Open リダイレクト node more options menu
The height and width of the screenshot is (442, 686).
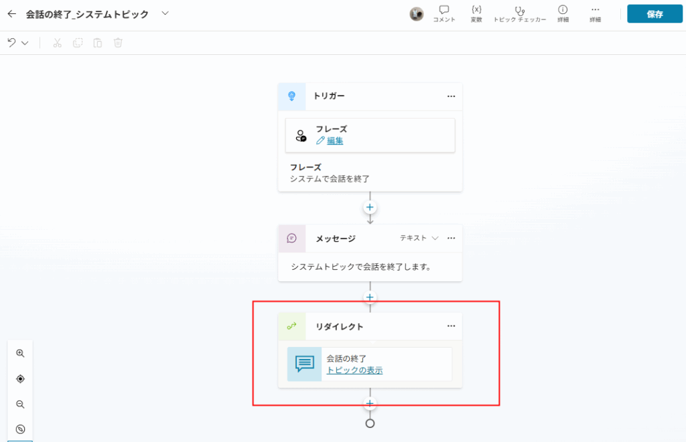pyautogui.click(x=451, y=326)
